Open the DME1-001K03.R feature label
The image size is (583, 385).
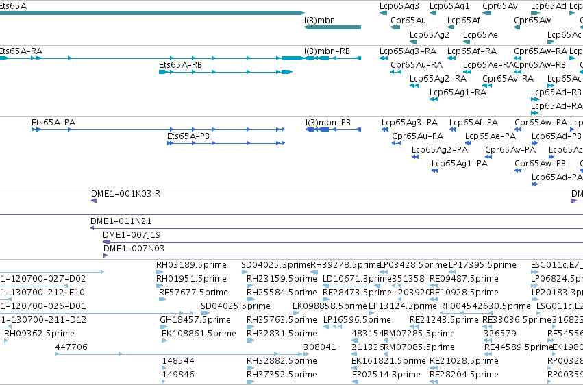pos(125,194)
